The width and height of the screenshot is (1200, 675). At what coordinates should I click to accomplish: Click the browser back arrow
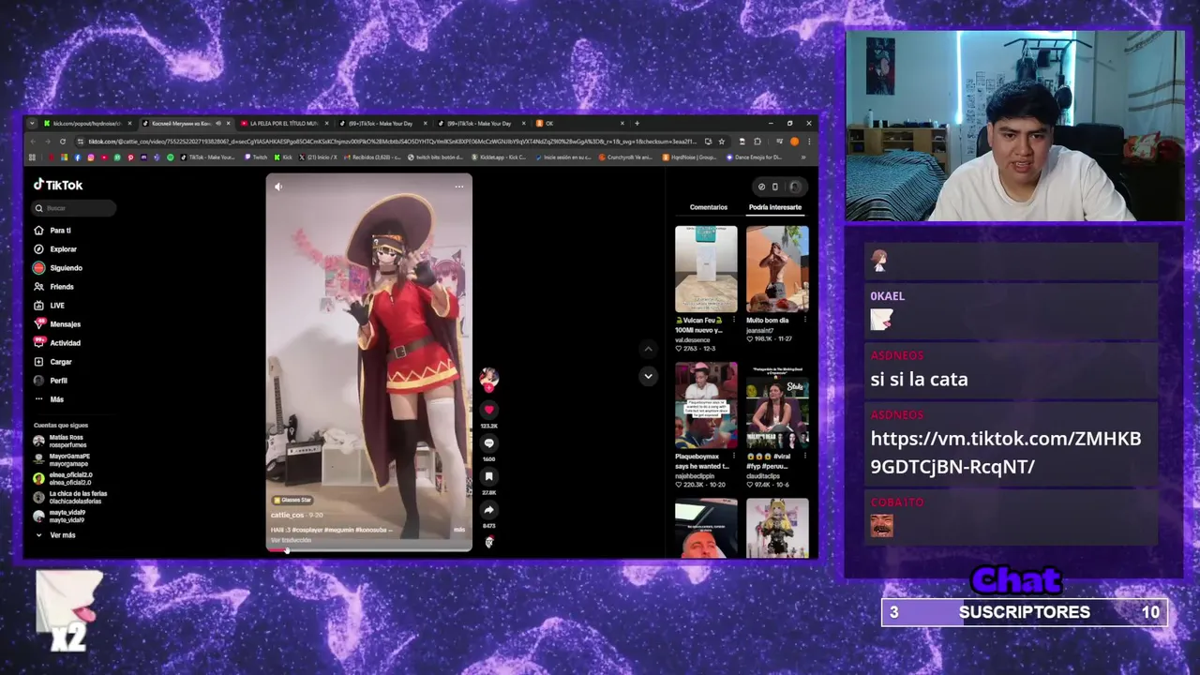(x=33, y=142)
